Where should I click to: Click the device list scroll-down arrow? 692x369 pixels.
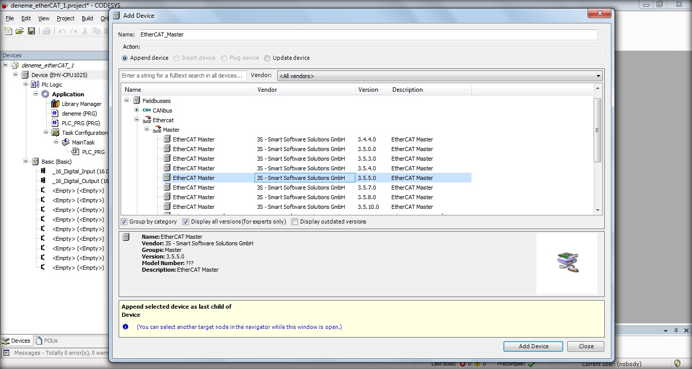[597, 210]
